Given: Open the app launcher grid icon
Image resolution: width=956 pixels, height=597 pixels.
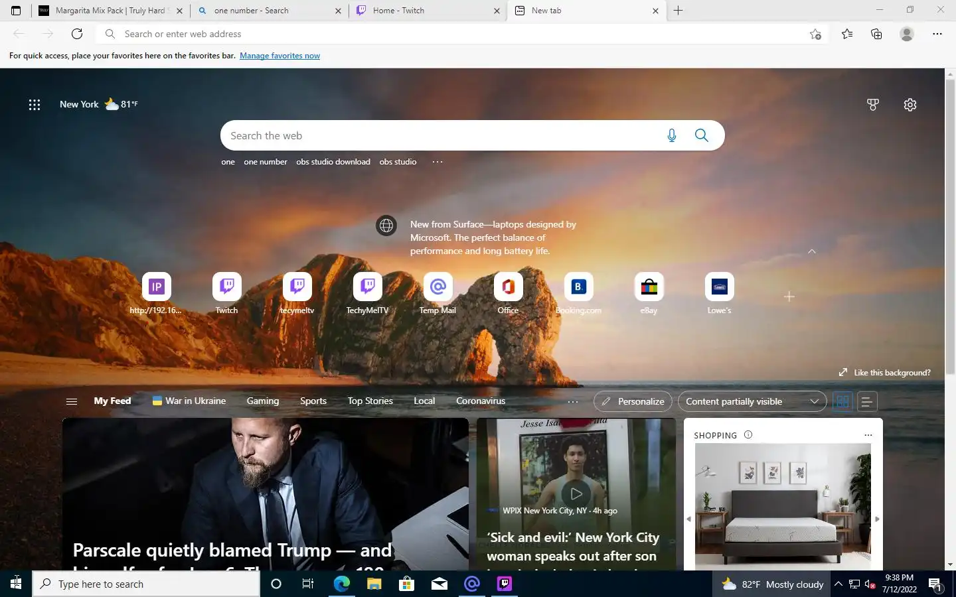Looking at the screenshot, I should [35, 105].
